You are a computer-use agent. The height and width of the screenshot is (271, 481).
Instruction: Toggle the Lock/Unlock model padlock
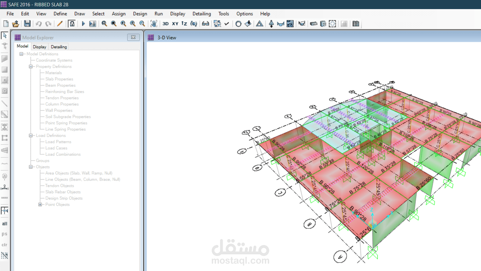tap(72, 24)
